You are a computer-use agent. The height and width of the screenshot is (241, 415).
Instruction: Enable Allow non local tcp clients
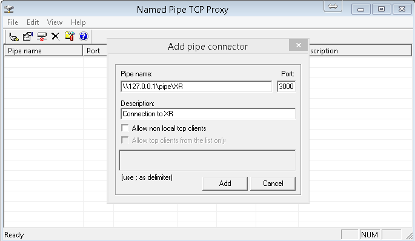point(125,128)
